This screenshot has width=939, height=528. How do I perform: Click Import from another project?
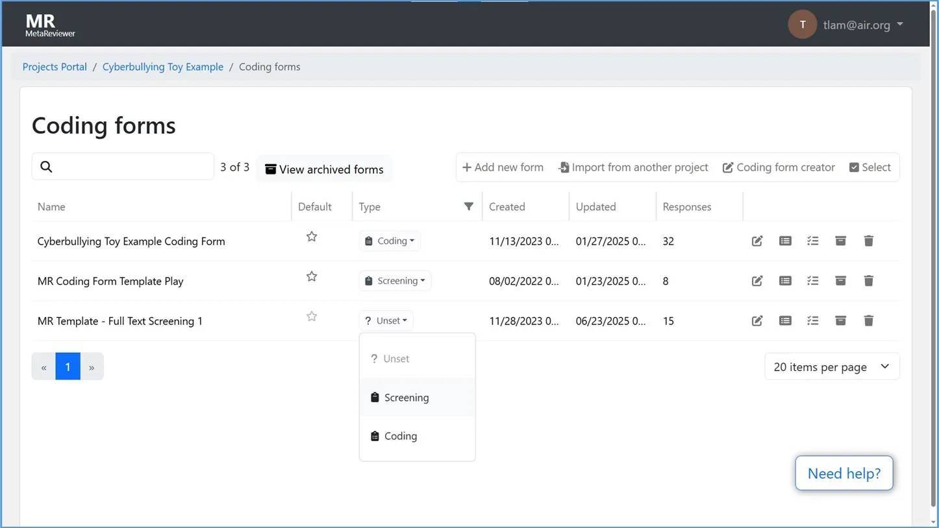(633, 167)
